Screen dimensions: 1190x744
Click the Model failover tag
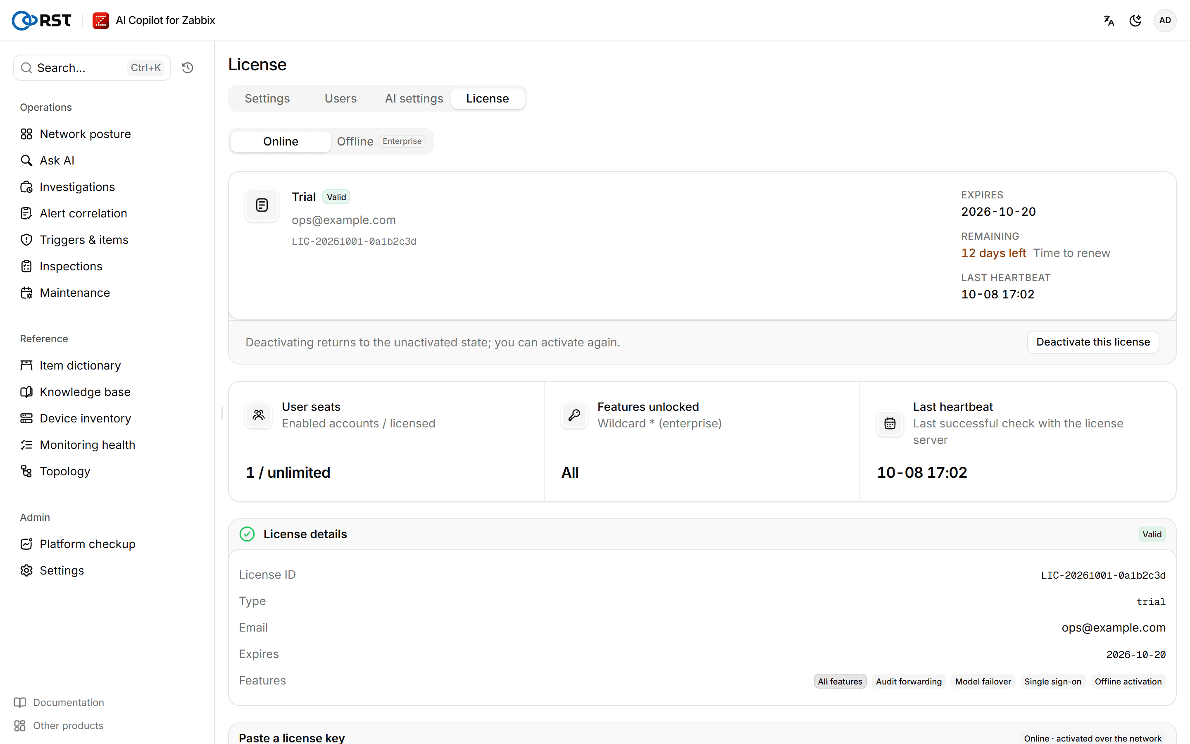pyautogui.click(x=983, y=681)
